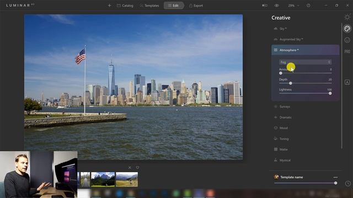Open the Catalog tab
This screenshot has width=353, height=198.
(125, 5)
